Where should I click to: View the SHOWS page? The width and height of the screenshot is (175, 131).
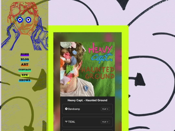point(25,80)
